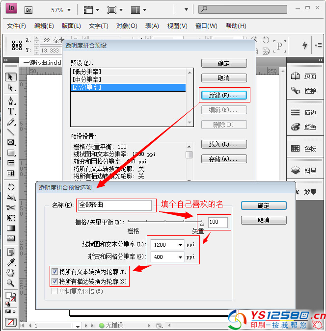Select the Type tool
Screen dimensions: 326x331
pyautogui.click(x=11, y=111)
